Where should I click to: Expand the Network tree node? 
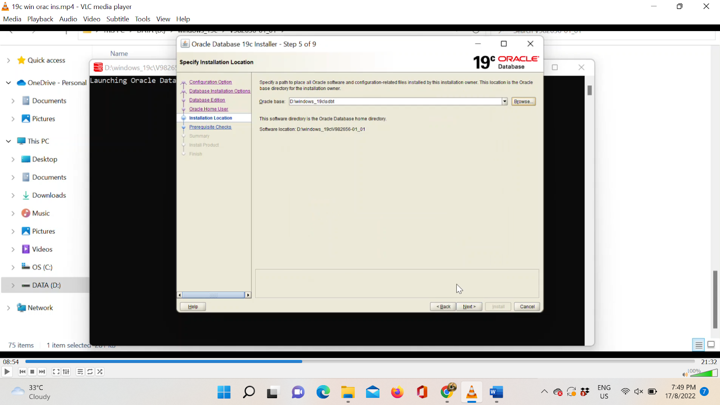tap(8, 308)
